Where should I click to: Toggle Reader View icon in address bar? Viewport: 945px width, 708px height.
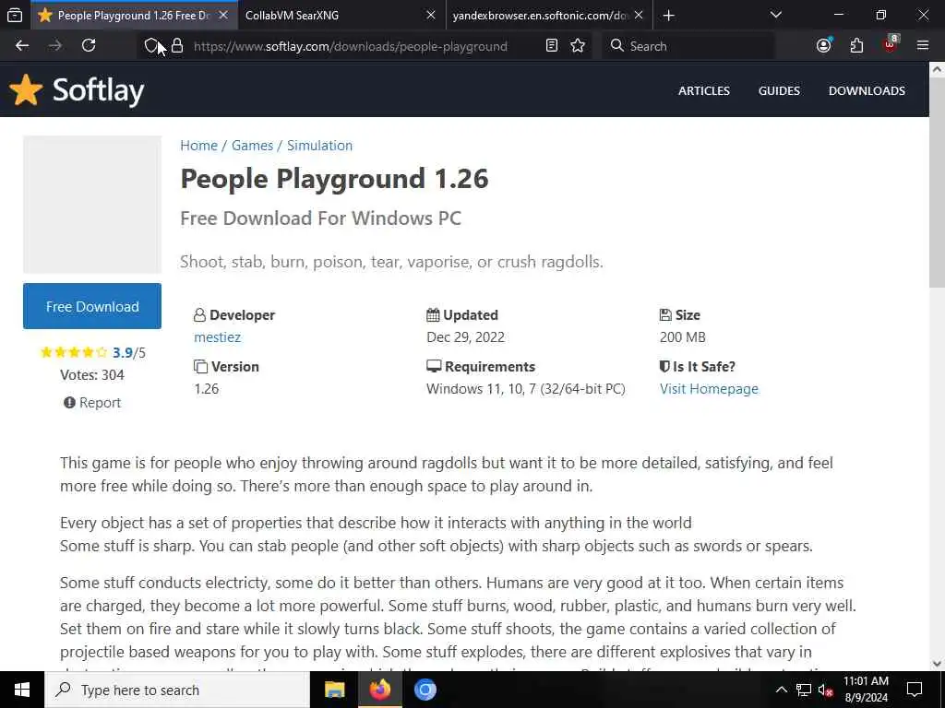(552, 46)
